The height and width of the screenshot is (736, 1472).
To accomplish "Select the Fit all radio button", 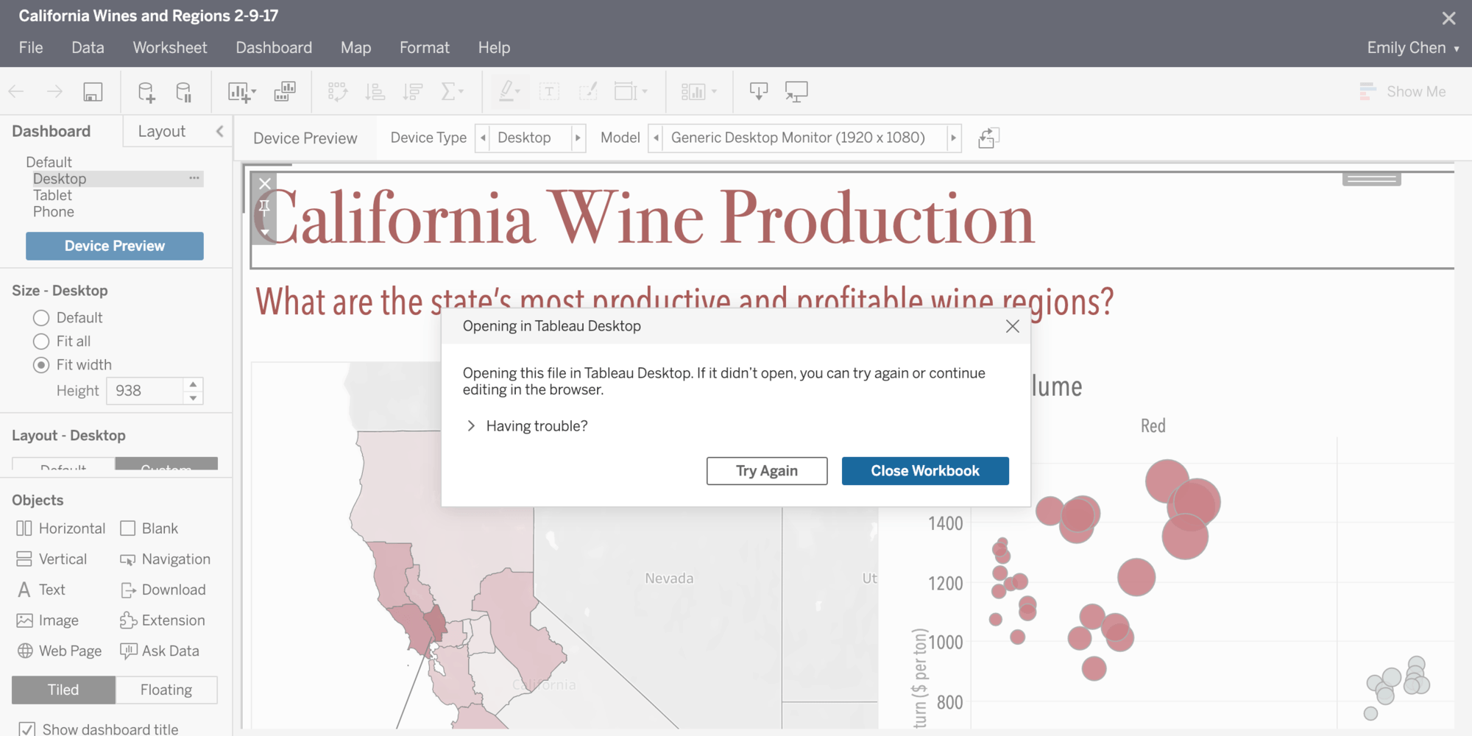I will [x=41, y=342].
